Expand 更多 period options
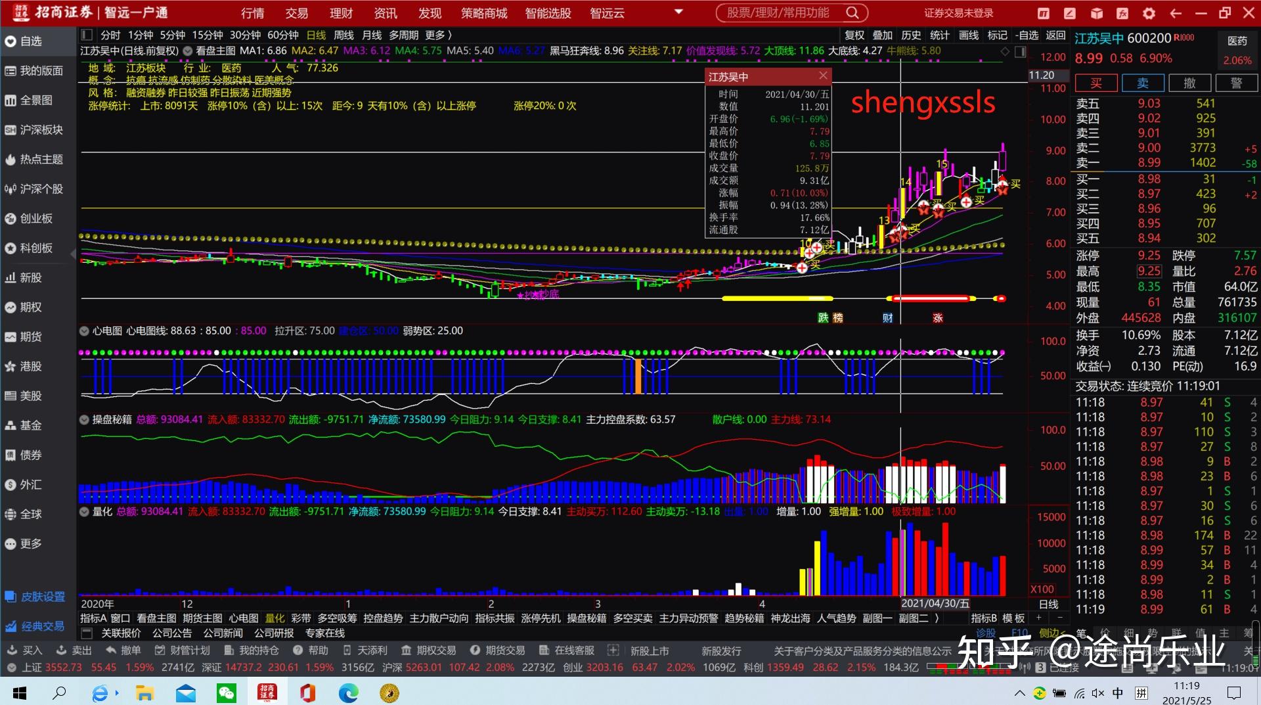Viewport: 1261px width, 705px height. click(x=439, y=35)
